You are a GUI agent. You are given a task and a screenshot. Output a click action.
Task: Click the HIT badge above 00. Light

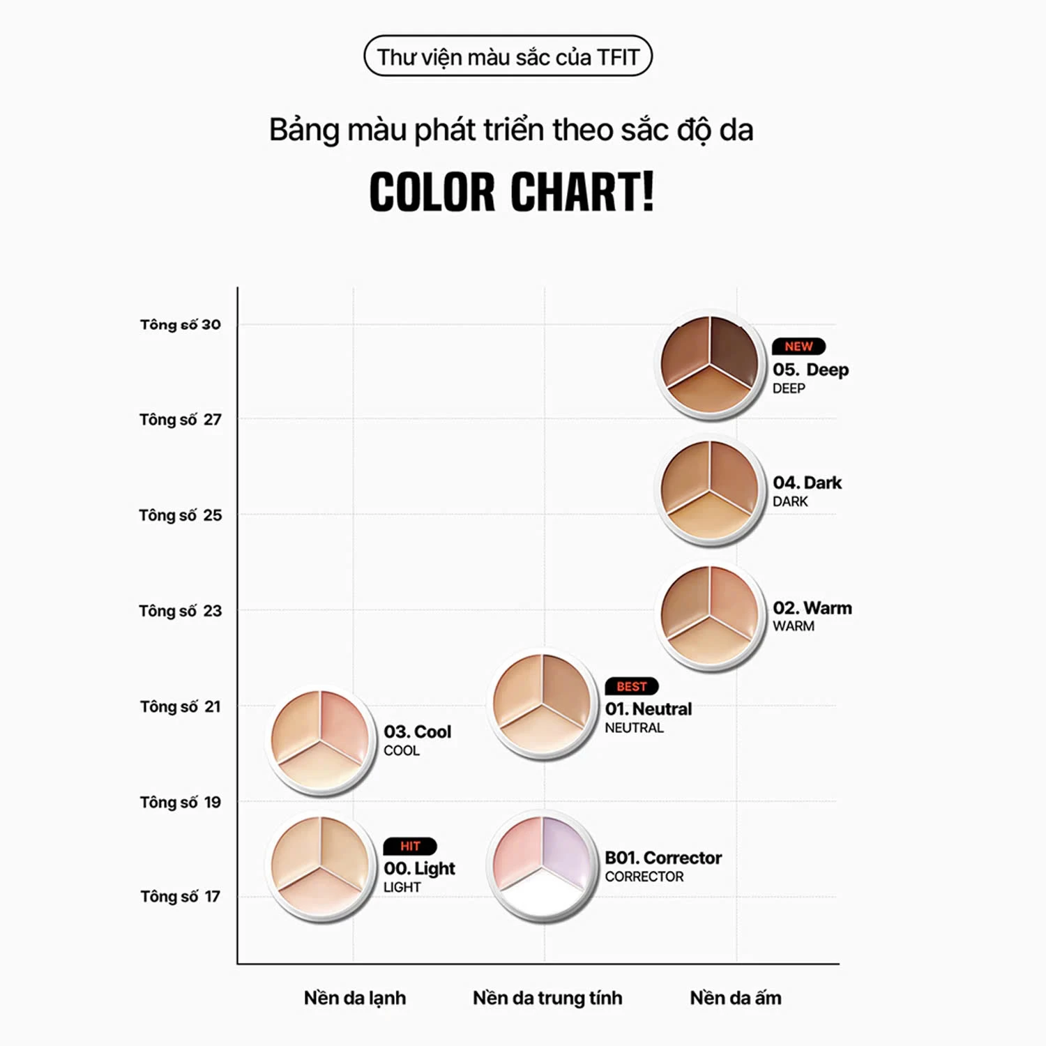click(x=410, y=847)
